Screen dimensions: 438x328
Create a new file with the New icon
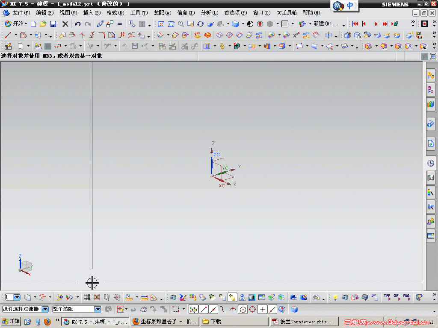click(33, 24)
